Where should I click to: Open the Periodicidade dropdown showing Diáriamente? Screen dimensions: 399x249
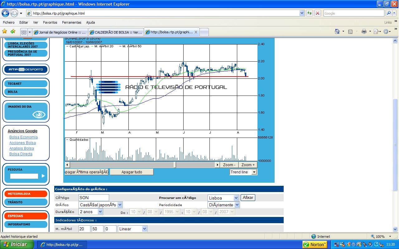coord(237,205)
